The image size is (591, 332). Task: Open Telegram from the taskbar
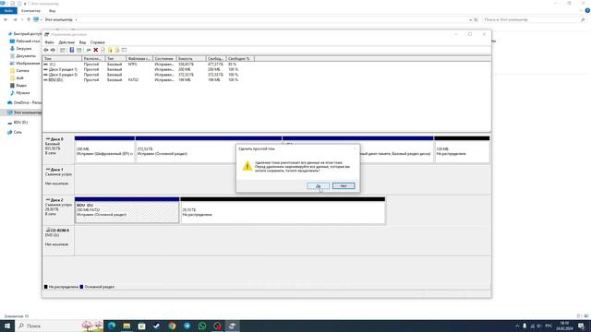click(x=187, y=326)
